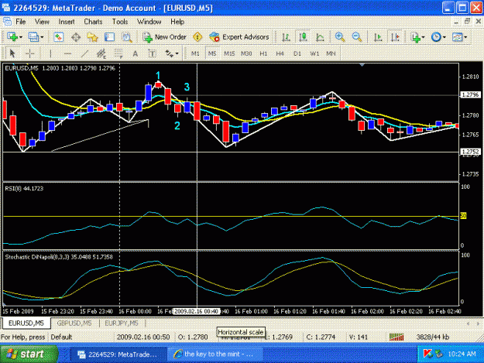Open 'the key to the mint' browser taskbar button
Viewport: 484px width, 363px height.
tap(215, 354)
